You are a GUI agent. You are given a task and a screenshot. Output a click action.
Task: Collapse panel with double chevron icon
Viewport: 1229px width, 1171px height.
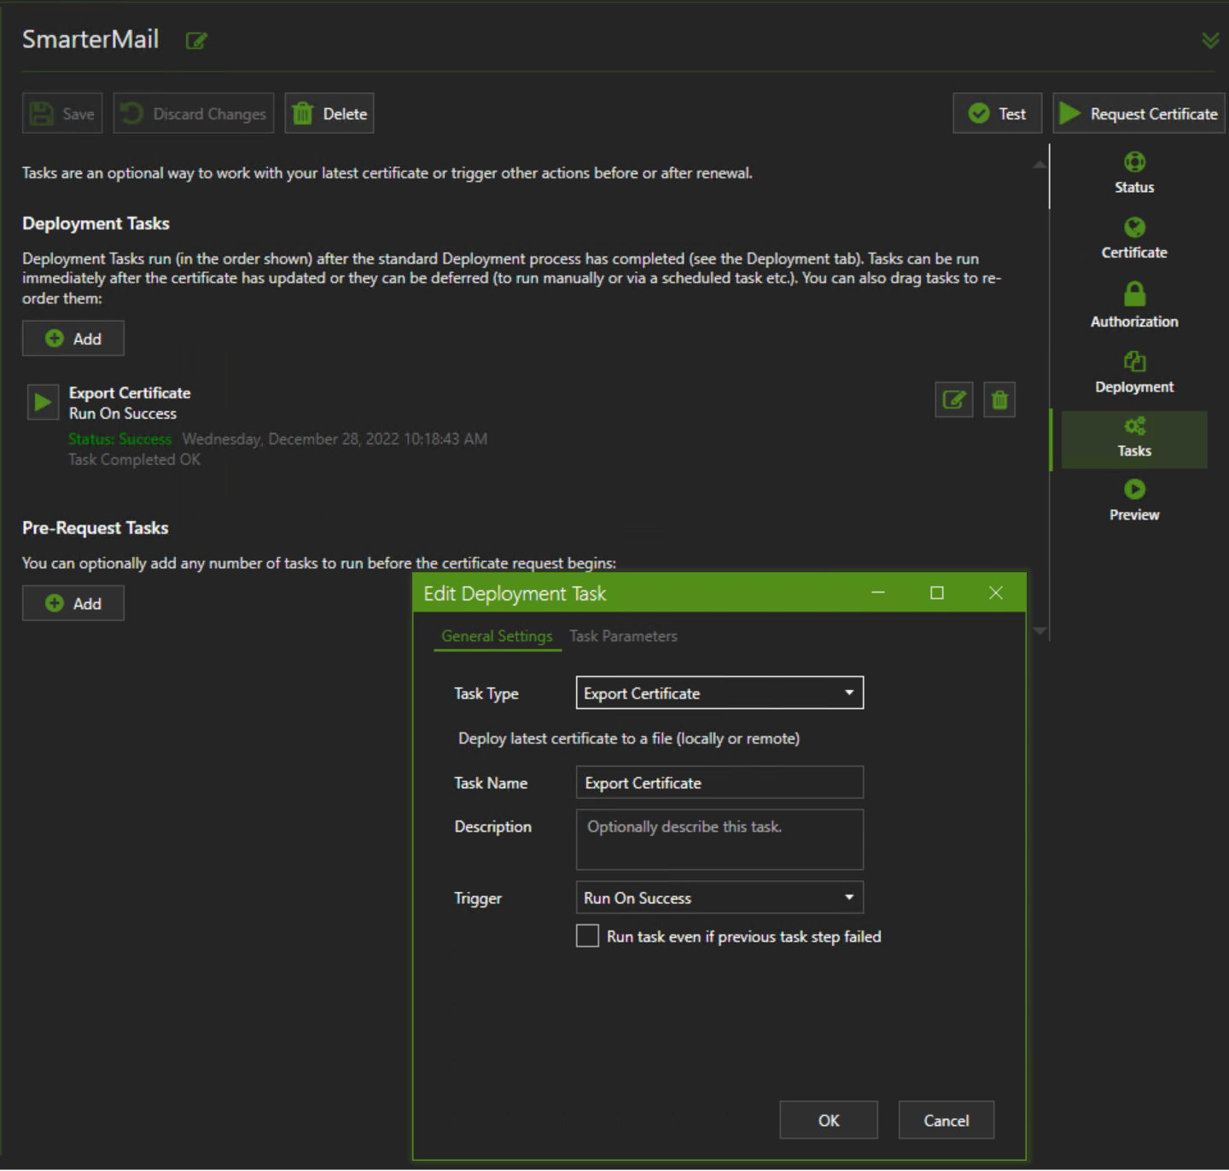pyautogui.click(x=1210, y=40)
